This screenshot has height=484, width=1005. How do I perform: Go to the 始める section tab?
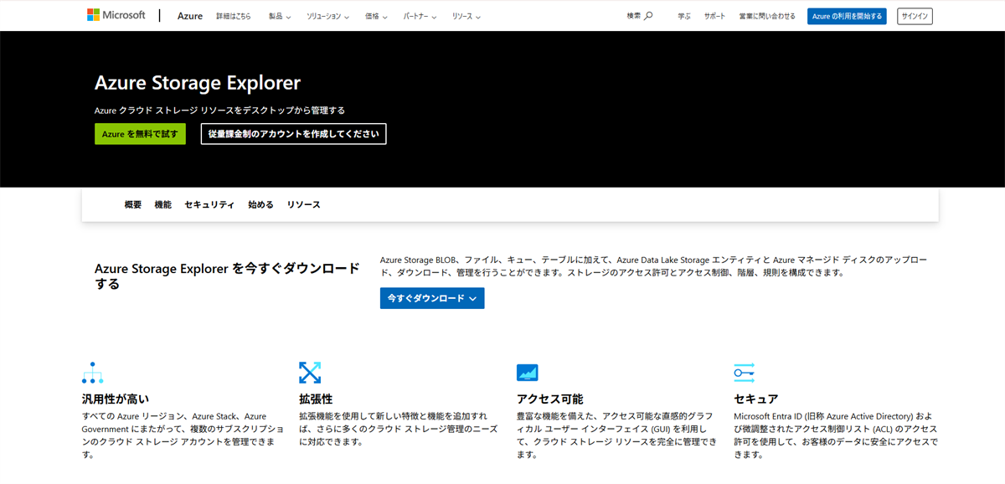[260, 205]
